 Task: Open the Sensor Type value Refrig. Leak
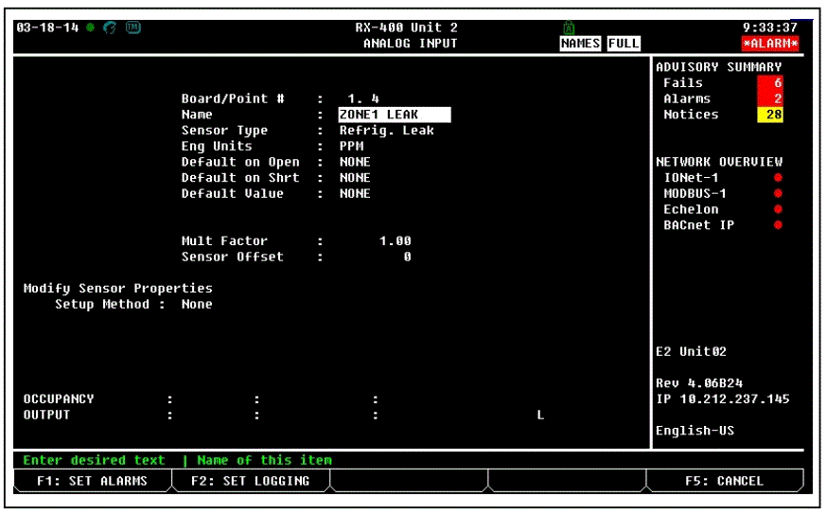(x=387, y=131)
